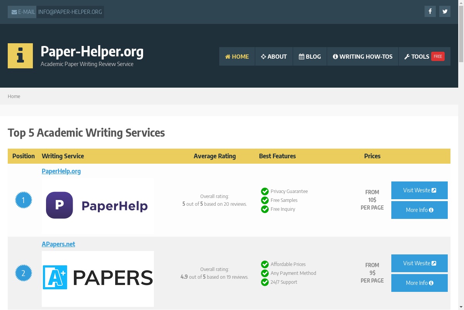Click the Position column header
This screenshot has height=310, width=464.
click(24, 156)
